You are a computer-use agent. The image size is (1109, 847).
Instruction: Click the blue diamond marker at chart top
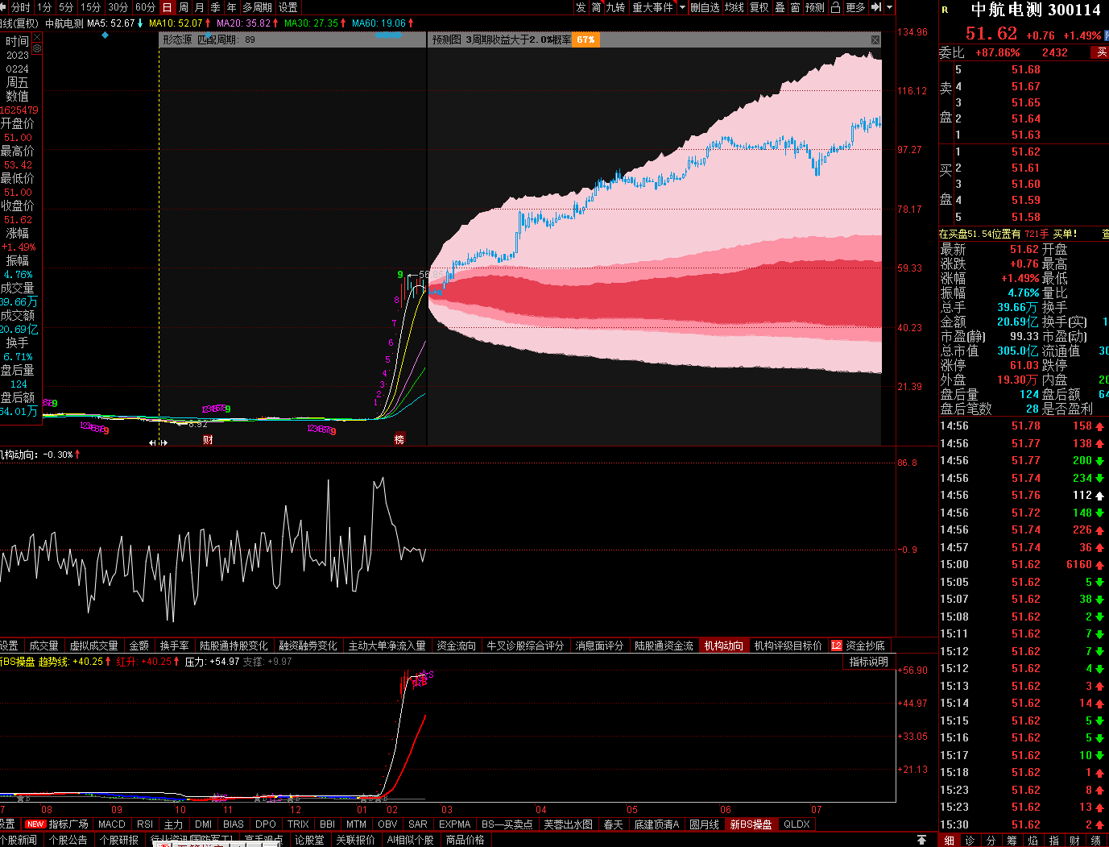pyautogui.click(x=105, y=35)
